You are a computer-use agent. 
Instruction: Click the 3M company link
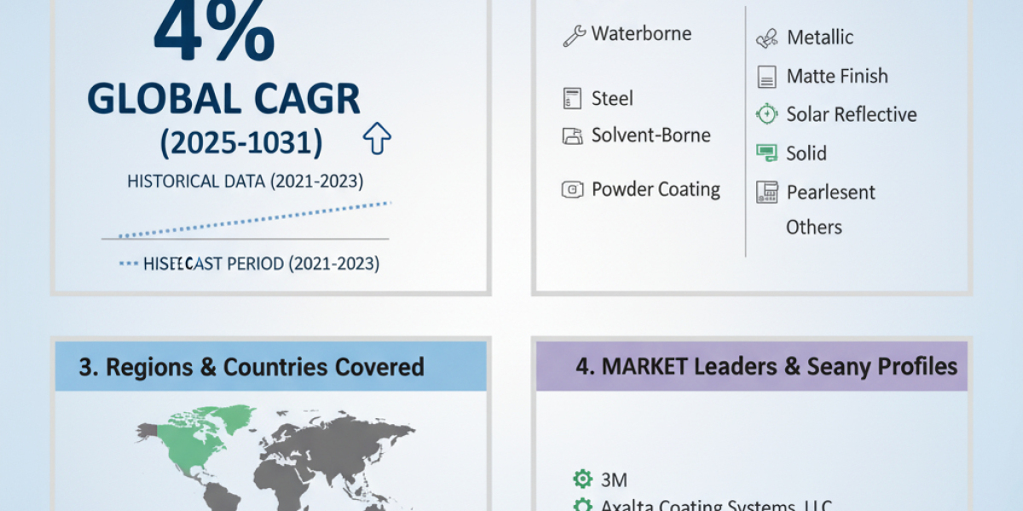pyautogui.click(x=616, y=479)
